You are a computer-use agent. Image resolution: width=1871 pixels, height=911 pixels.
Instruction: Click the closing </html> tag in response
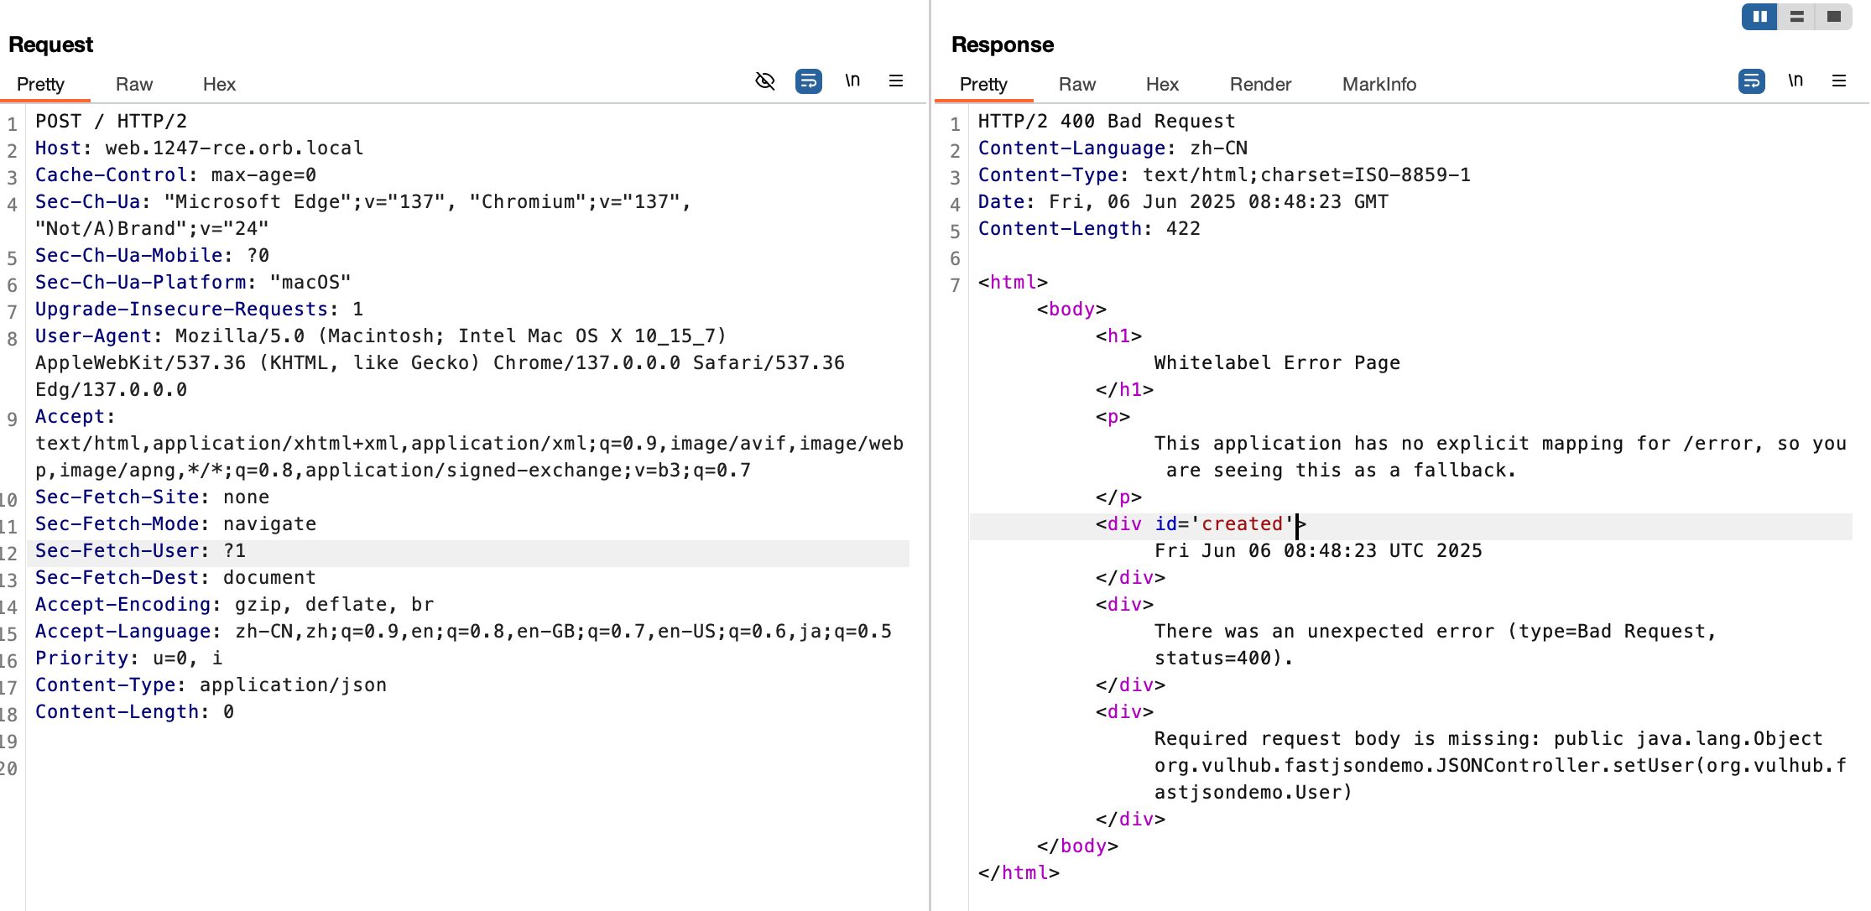point(1019,872)
